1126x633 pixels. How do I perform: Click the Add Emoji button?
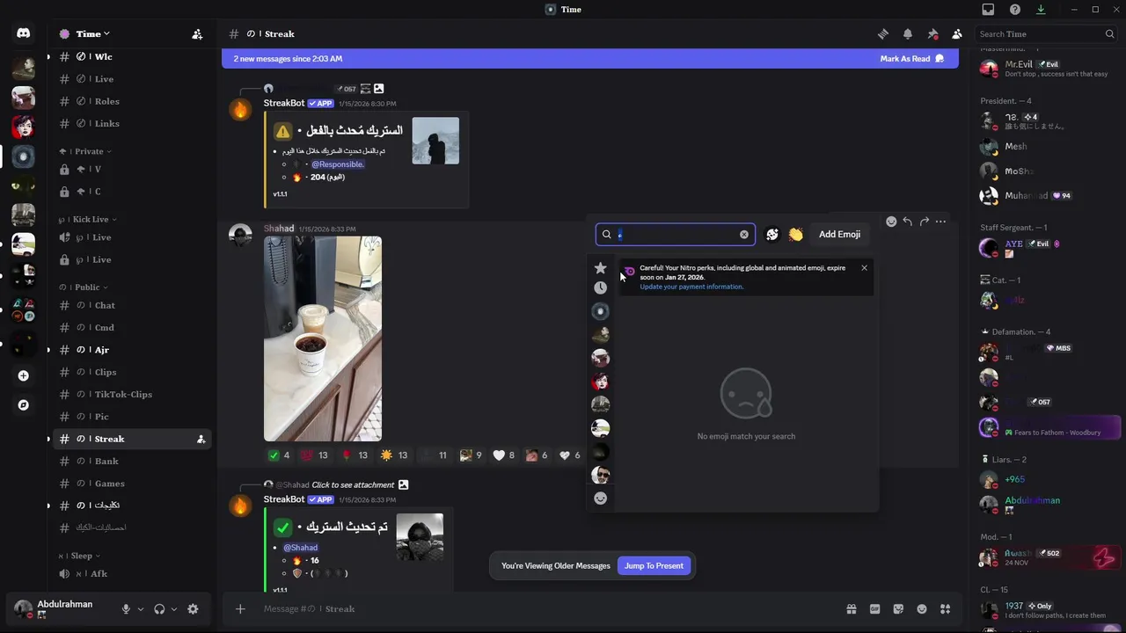coord(839,235)
